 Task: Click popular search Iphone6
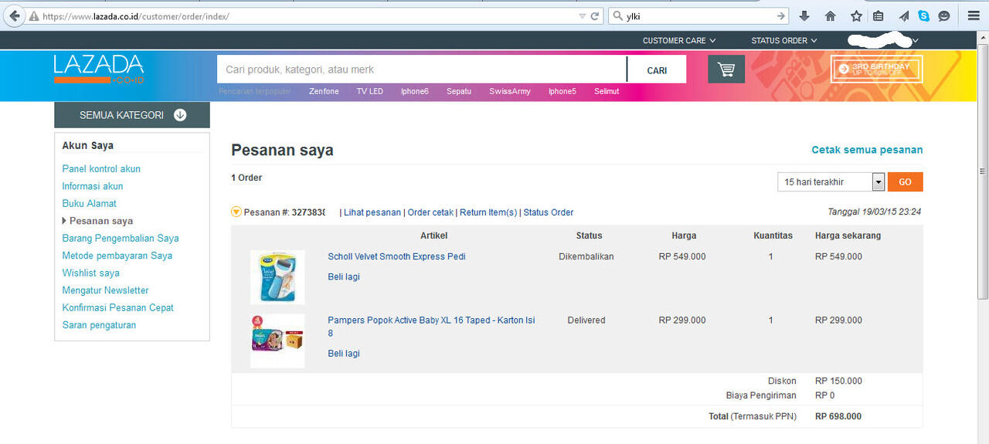coord(414,91)
